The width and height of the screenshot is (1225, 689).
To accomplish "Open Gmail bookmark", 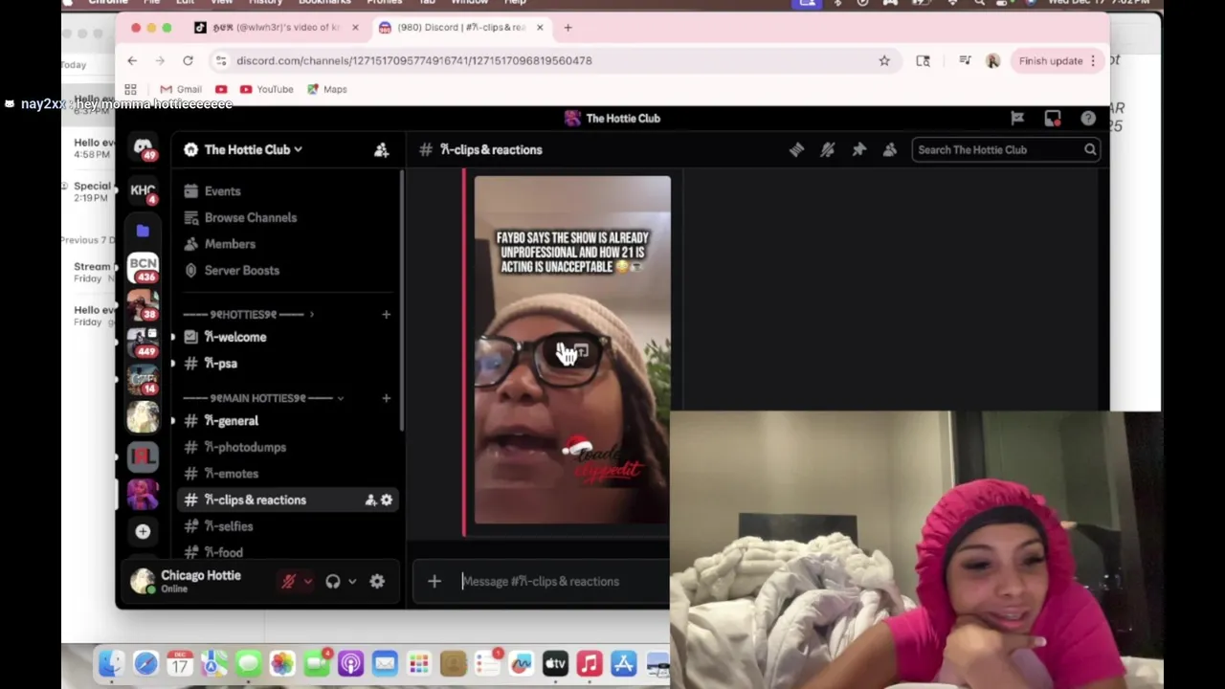I will (x=181, y=89).
